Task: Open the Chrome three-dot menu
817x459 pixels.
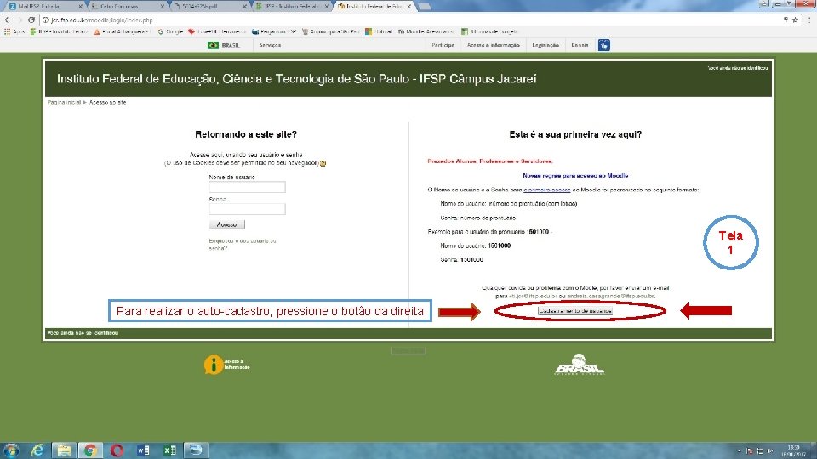Action: click(x=809, y=20)
